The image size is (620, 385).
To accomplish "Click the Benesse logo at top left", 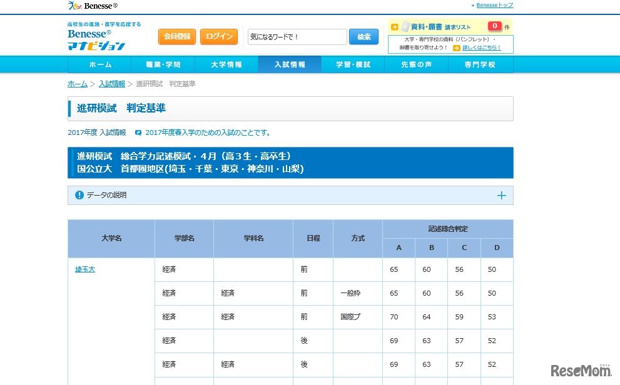I will click(x=93, y=6).
